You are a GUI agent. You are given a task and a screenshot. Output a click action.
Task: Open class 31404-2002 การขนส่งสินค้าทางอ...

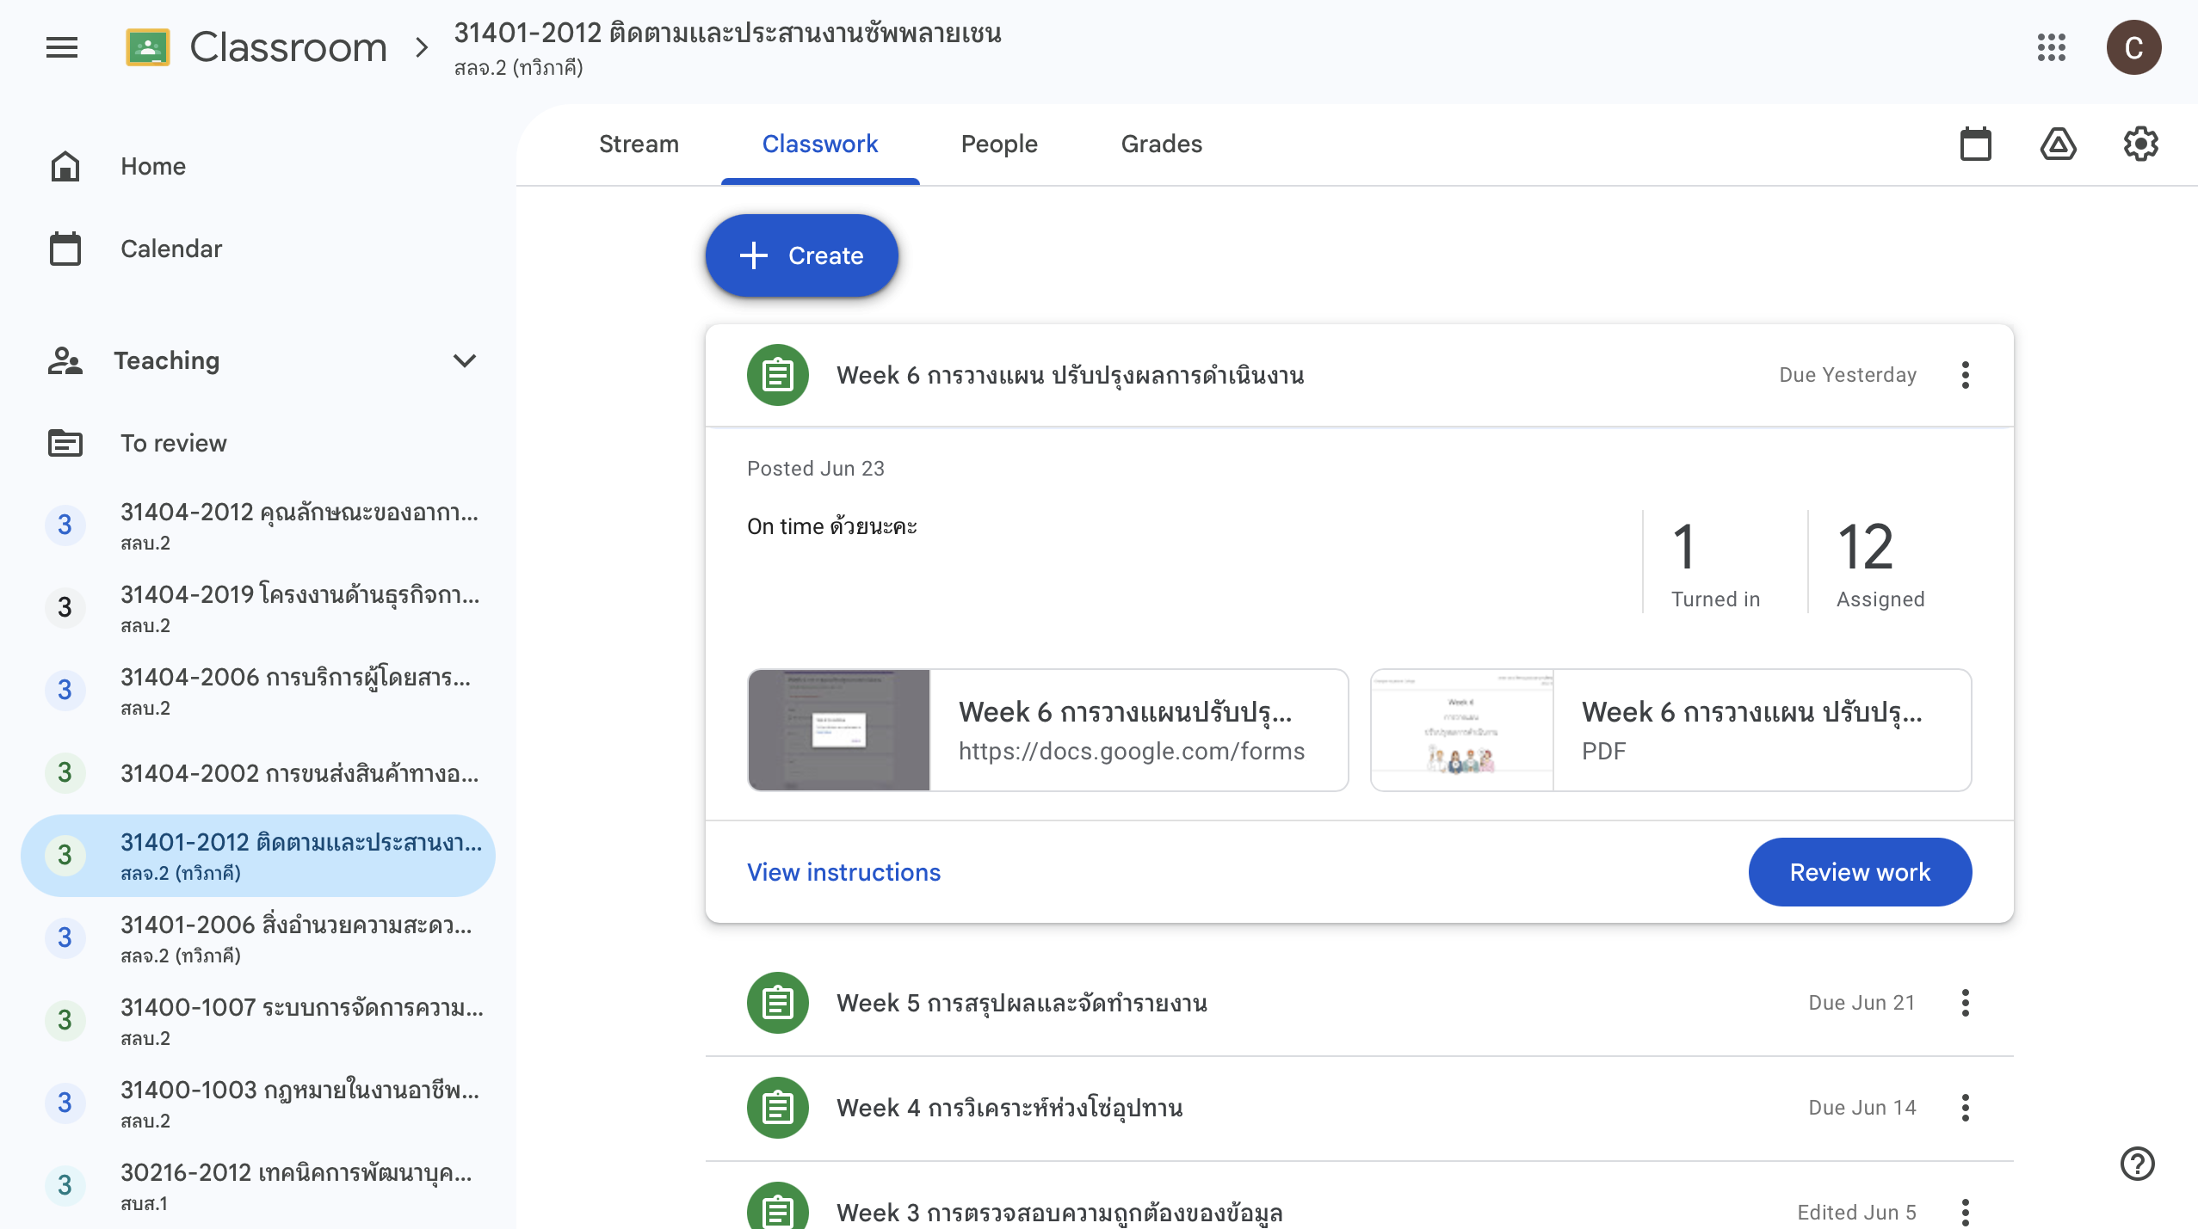pyautogui.click(x=258, y=772)
